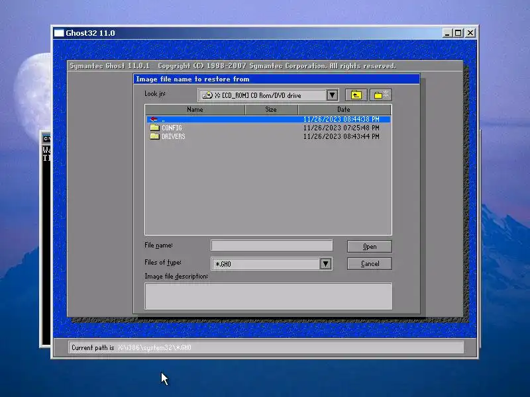Click date 11/26/2023 07:25:48 PM

[x=341, y=128]
